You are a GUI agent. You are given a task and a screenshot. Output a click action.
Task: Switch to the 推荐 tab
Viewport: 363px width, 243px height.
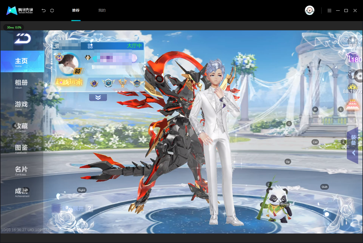click(76, 11)
